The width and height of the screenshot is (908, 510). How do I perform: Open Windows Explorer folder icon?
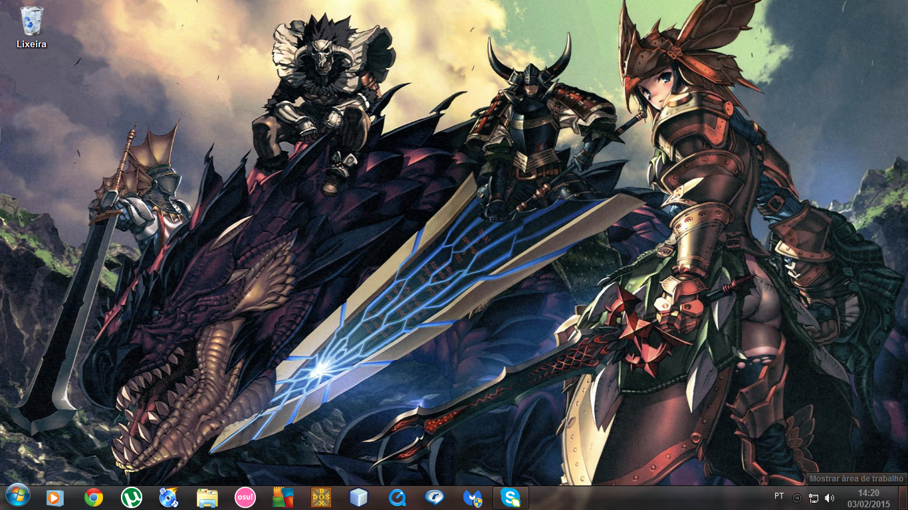tap(207, 497)
